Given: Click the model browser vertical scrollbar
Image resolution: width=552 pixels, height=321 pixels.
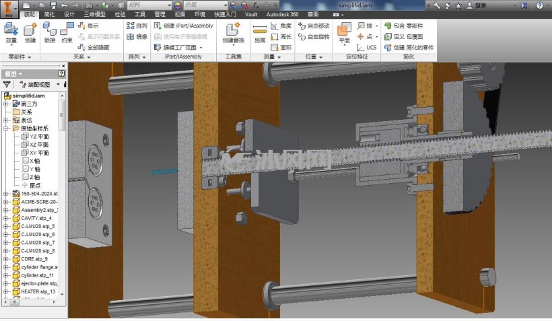Looking at the screenshot, I should (62, 116).
